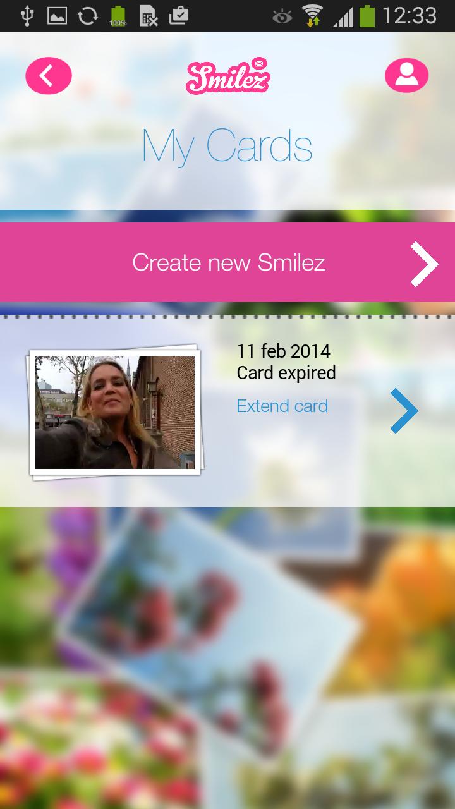Select the My Cards heading
Image resolution: width=455 pixels, height=809 pixels.
[x=227, y=147]
